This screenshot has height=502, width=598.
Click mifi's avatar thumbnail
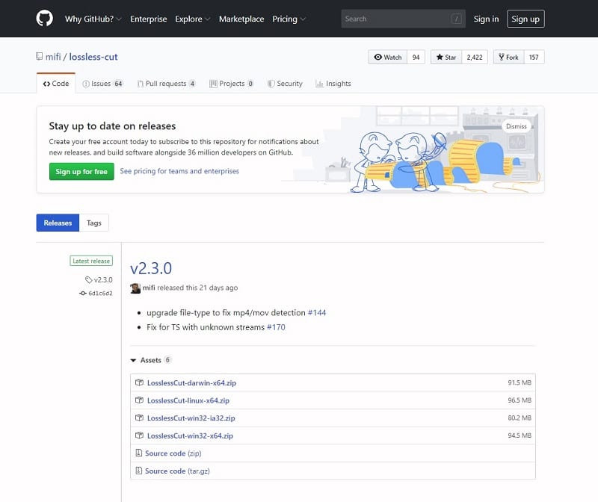tap(135, 288)
